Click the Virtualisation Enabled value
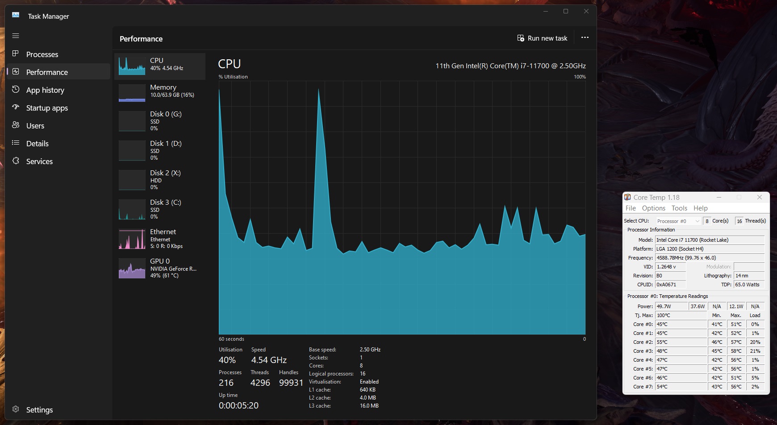Screen dimensions: 777x425 coord(369,382)
